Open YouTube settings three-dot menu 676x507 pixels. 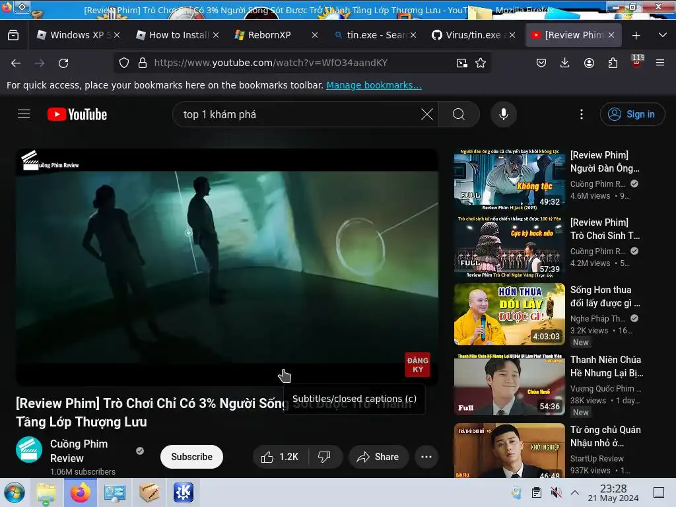582,114
